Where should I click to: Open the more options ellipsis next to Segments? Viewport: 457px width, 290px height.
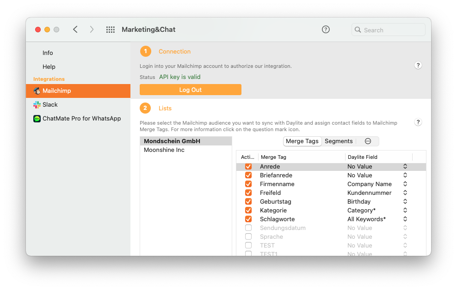(368, 141)
